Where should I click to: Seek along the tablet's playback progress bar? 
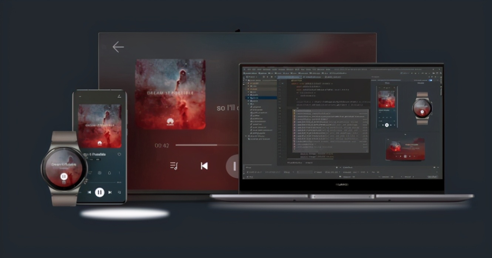[x=207, y=145]
